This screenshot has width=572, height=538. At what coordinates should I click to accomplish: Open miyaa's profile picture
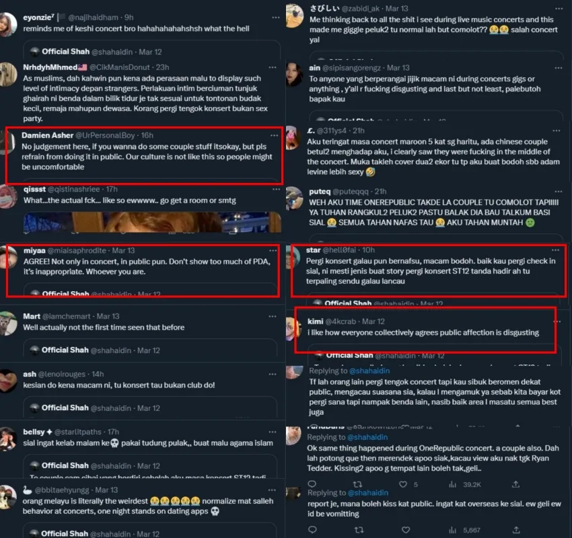click(x=9, y=258)
